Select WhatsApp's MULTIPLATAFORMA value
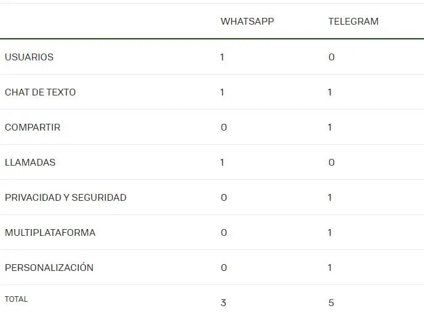The height and width of the screenshot is (319, 424). point(223,233)
